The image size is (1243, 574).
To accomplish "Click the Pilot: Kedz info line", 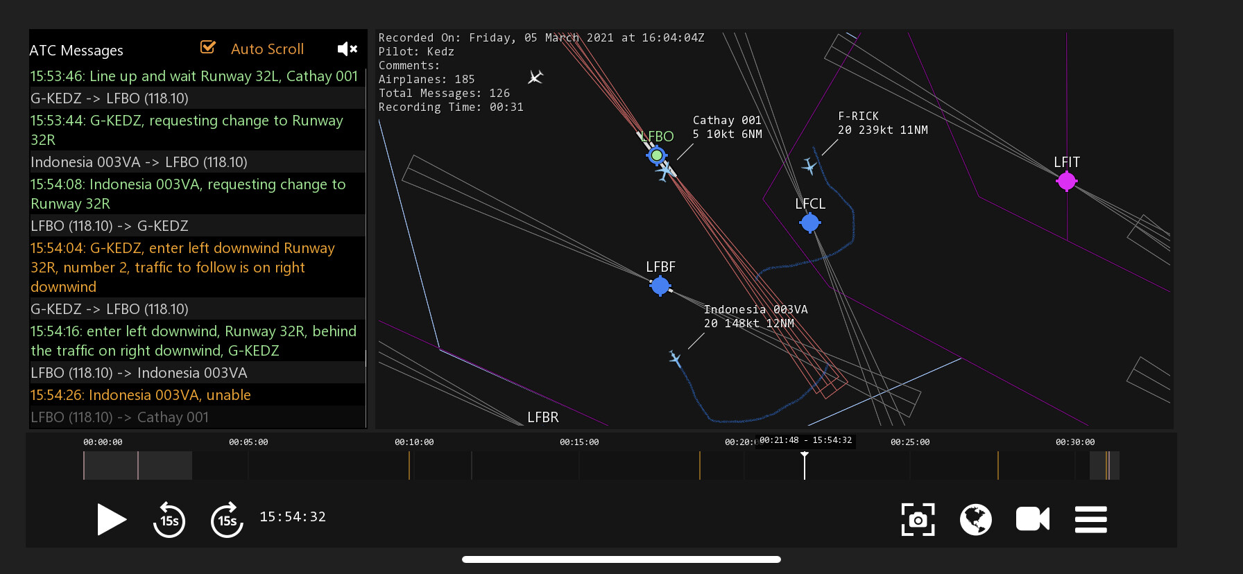I will (x=416, y=52).
